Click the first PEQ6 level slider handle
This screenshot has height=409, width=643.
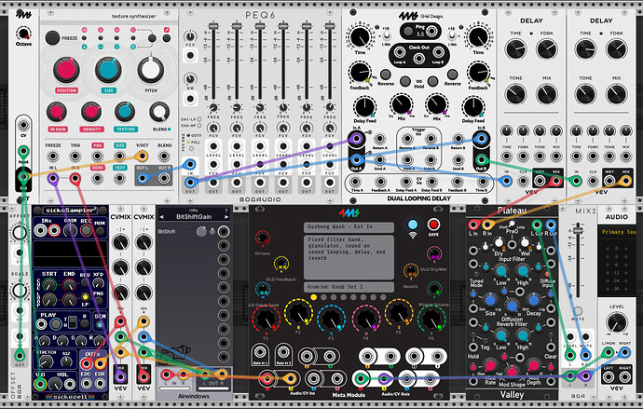(x=213, y=26)
